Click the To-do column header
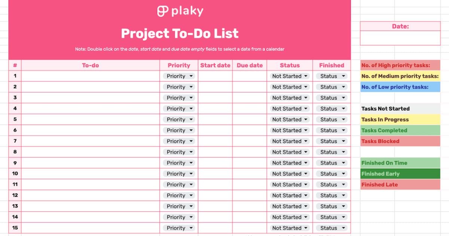Screen dimensions: 449x236 [91, 65]
